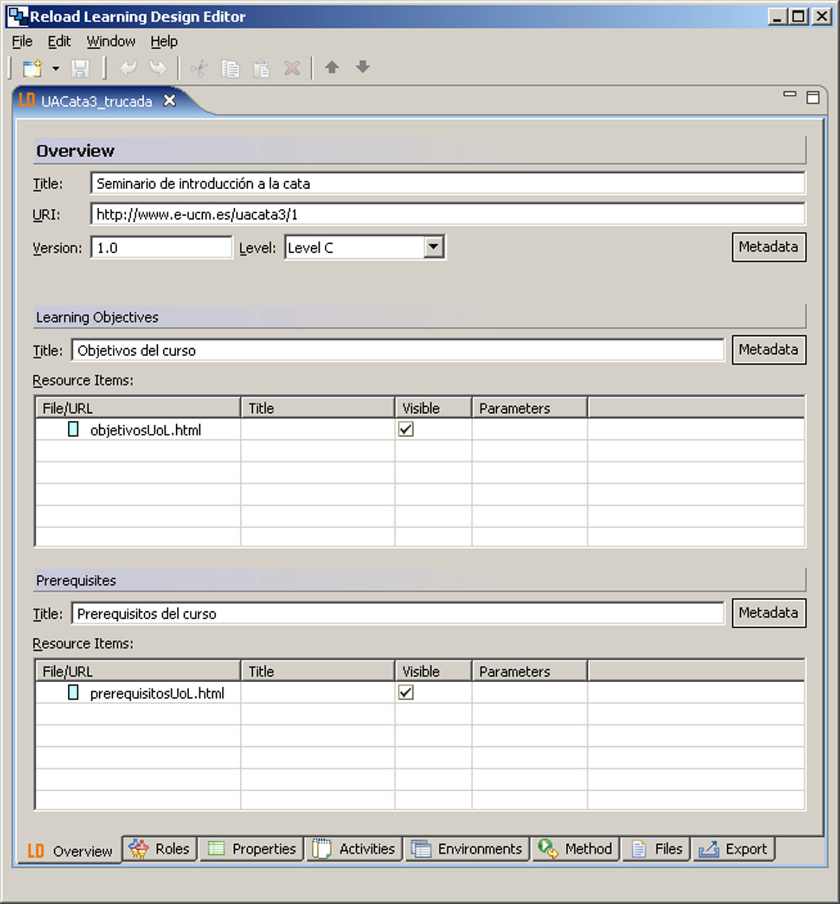
Task: Open the Edit menu
Action: tap(59, 41)
